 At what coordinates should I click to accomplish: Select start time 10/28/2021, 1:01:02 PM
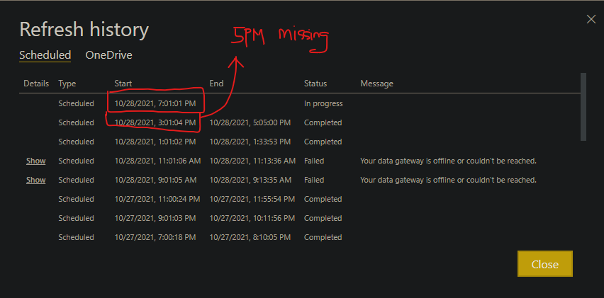pos(155,142)
